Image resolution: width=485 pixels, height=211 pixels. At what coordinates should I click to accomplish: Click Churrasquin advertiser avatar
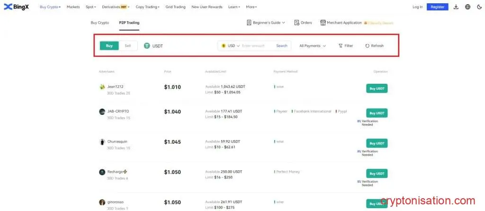(x=102, y=142)
